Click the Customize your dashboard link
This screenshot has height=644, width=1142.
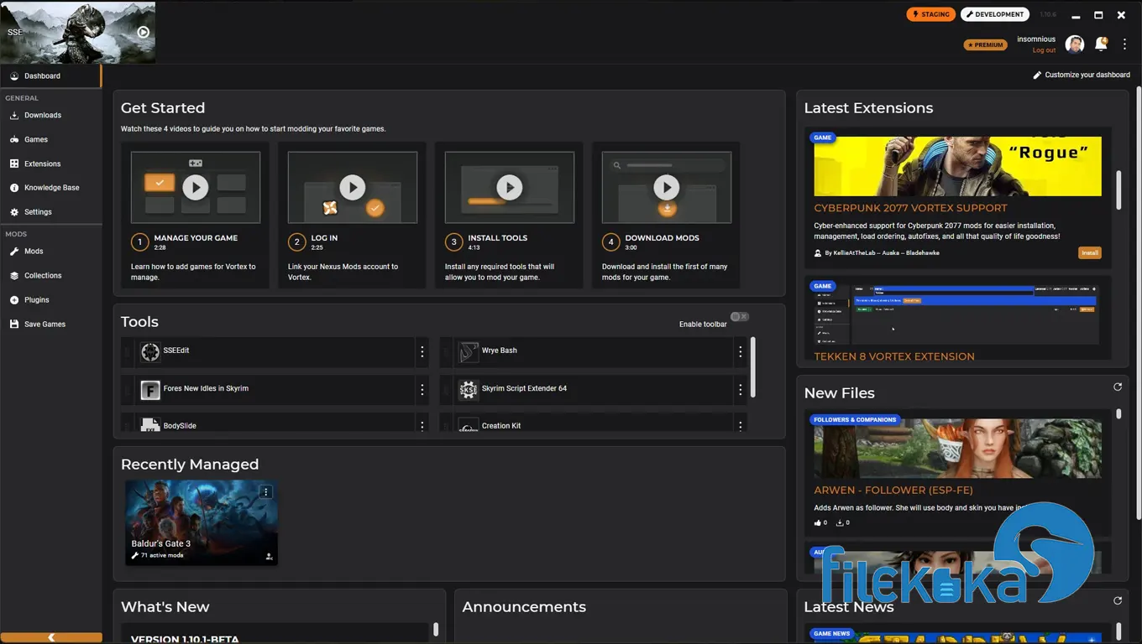(1082, 75)
